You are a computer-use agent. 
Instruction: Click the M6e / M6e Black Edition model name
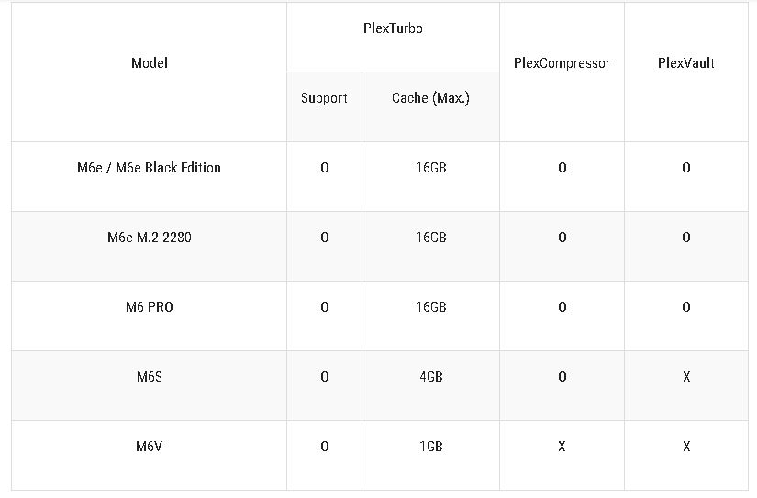tap(149, 168)
